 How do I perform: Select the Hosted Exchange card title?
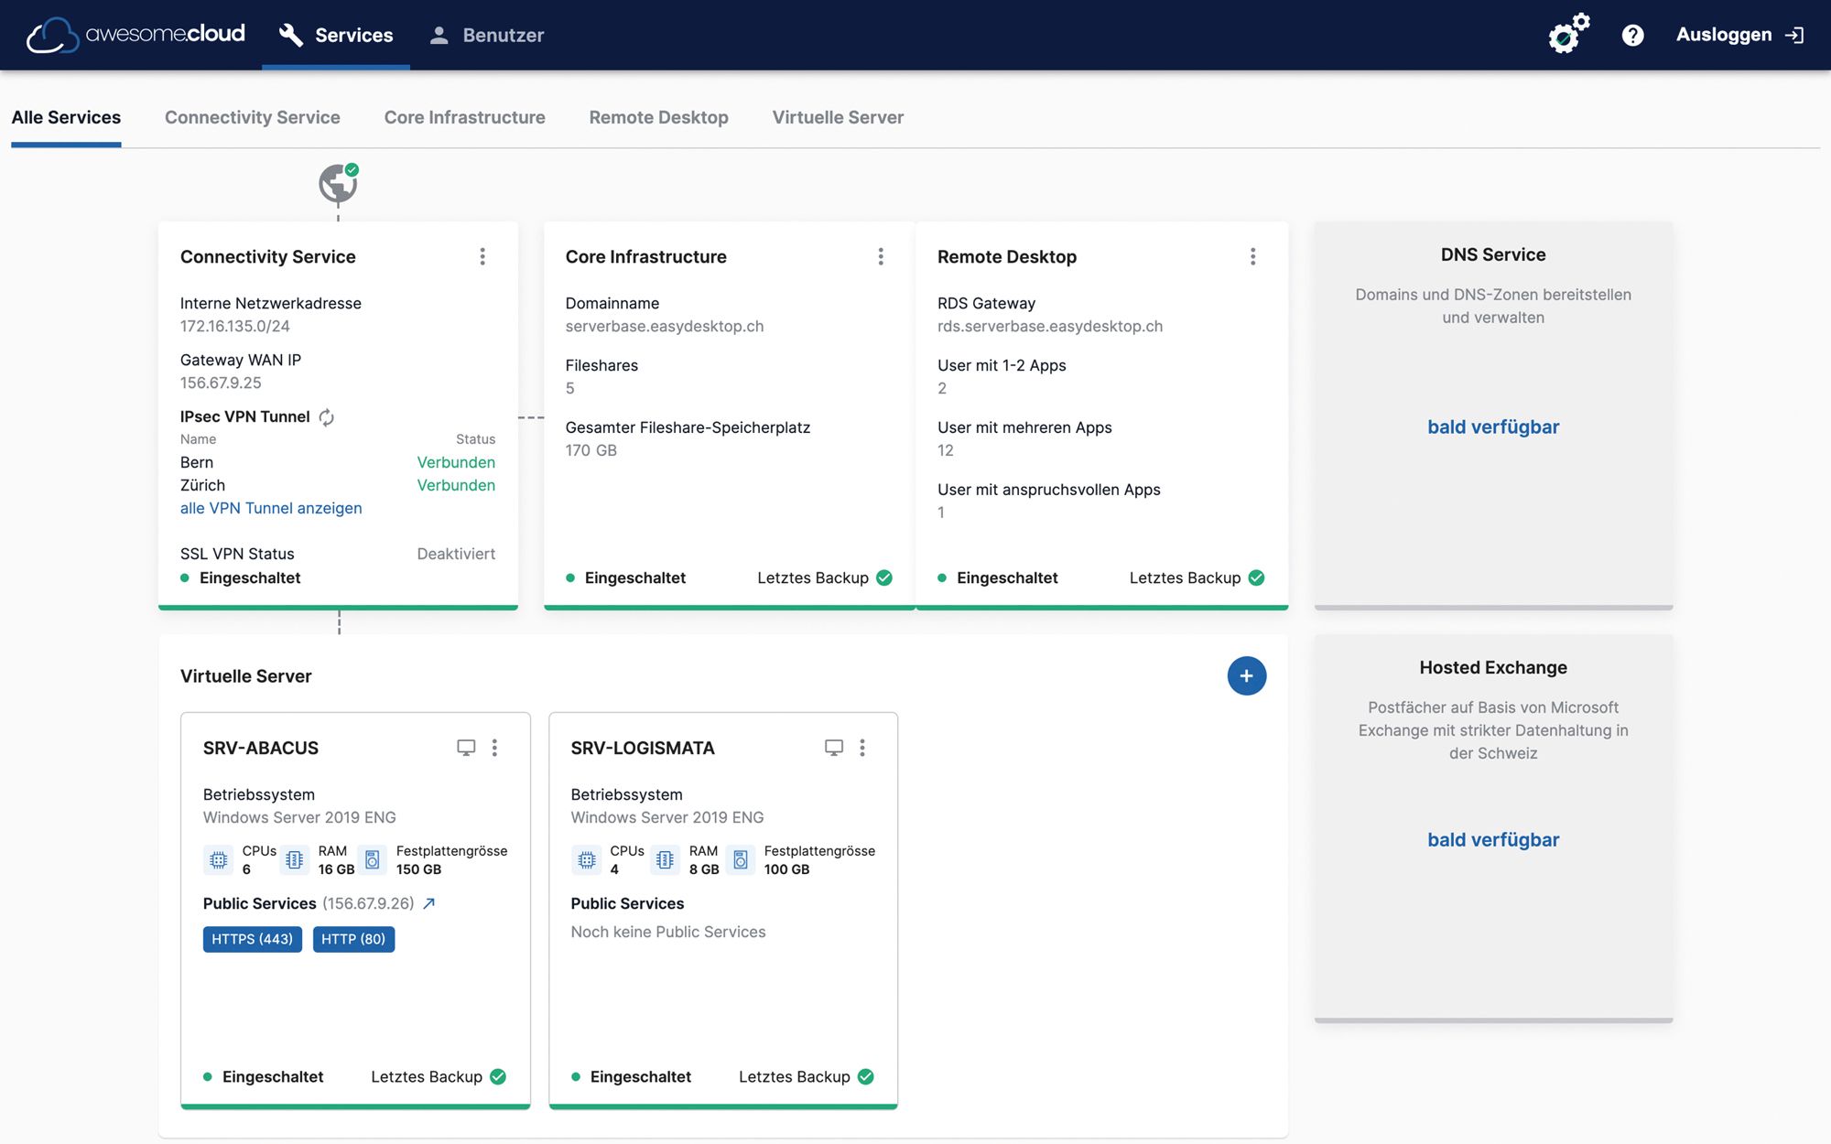(1493, 667)
